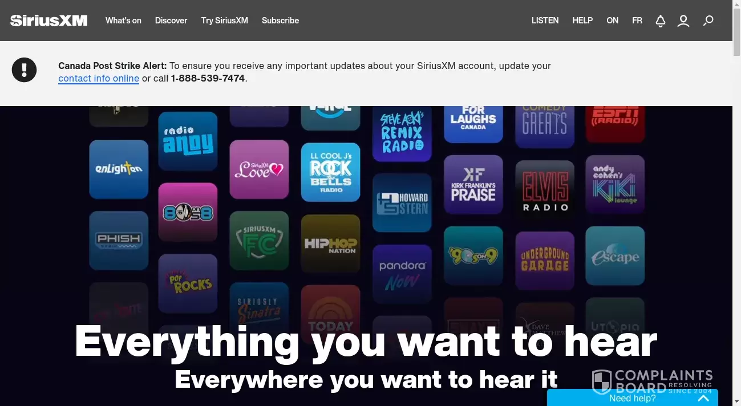Open the contact info online link
This screenshot has height=406, width=741.
click(x=99, y=78)
